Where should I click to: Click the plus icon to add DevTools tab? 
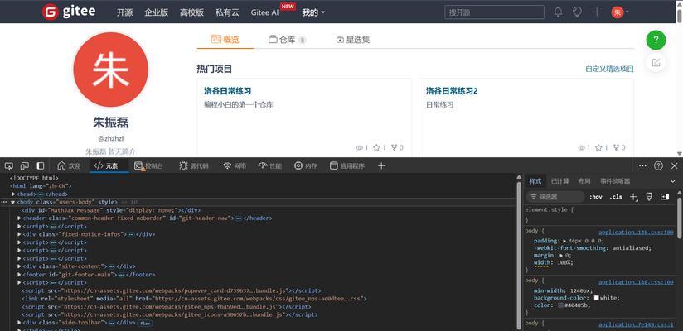381,165
